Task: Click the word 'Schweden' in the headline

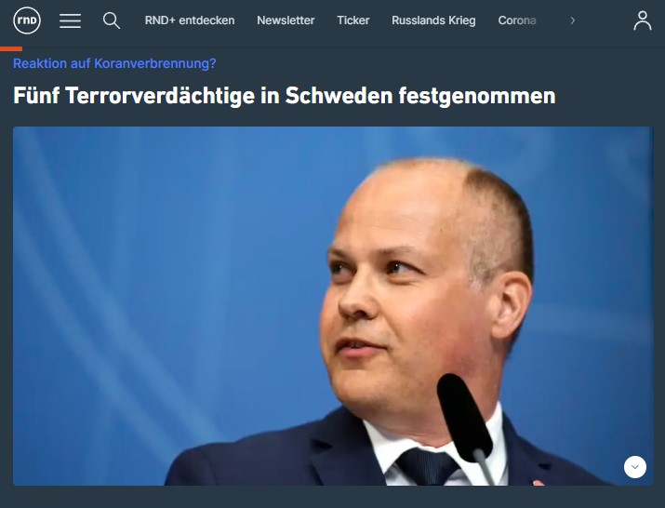Action: point(339,96)
